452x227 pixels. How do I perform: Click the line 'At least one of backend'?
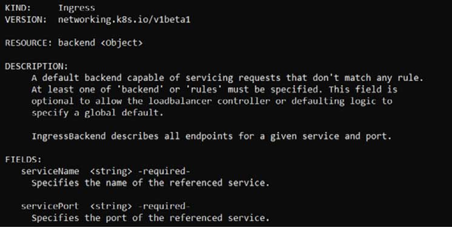pos(214,90)
